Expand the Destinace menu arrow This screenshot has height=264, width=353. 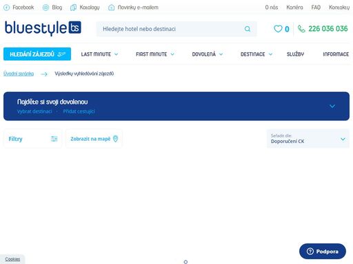click(270, 54)
